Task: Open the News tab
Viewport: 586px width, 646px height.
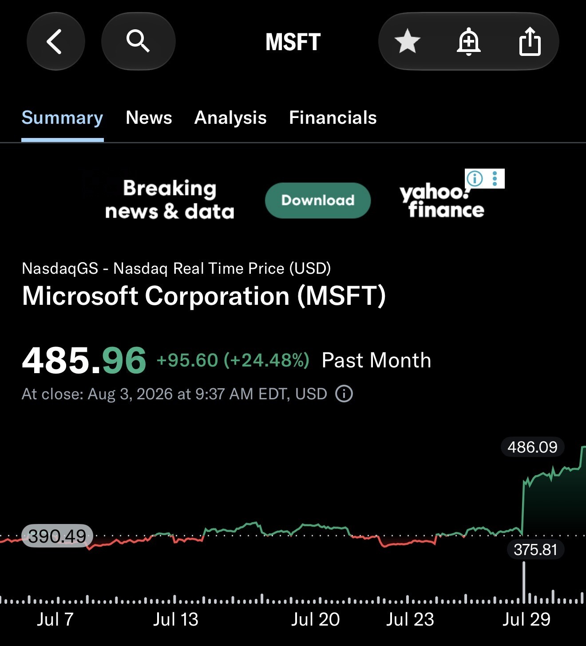Action: tap(149, 118)
